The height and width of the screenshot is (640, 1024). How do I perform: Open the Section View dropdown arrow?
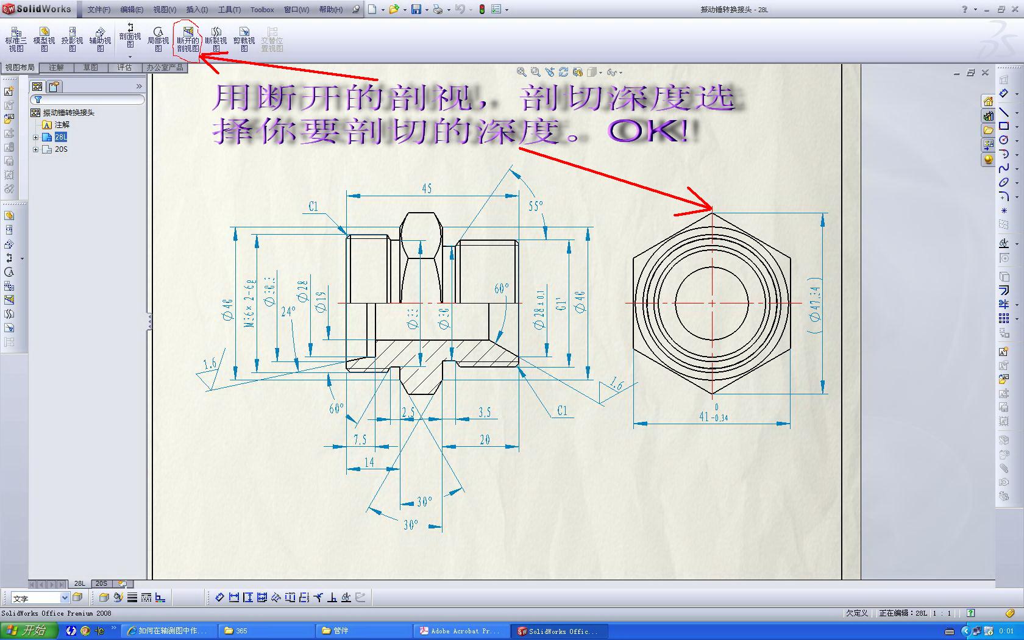(130, 57)
